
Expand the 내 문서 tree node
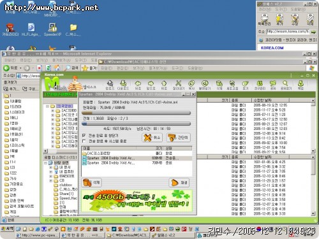(x=51, y=167)
